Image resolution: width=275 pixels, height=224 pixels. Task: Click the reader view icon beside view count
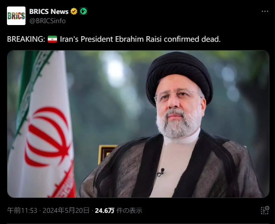(265, 210)
